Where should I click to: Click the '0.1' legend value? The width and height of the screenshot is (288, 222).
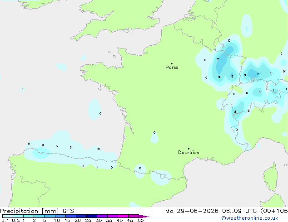[x=5, y=220]
